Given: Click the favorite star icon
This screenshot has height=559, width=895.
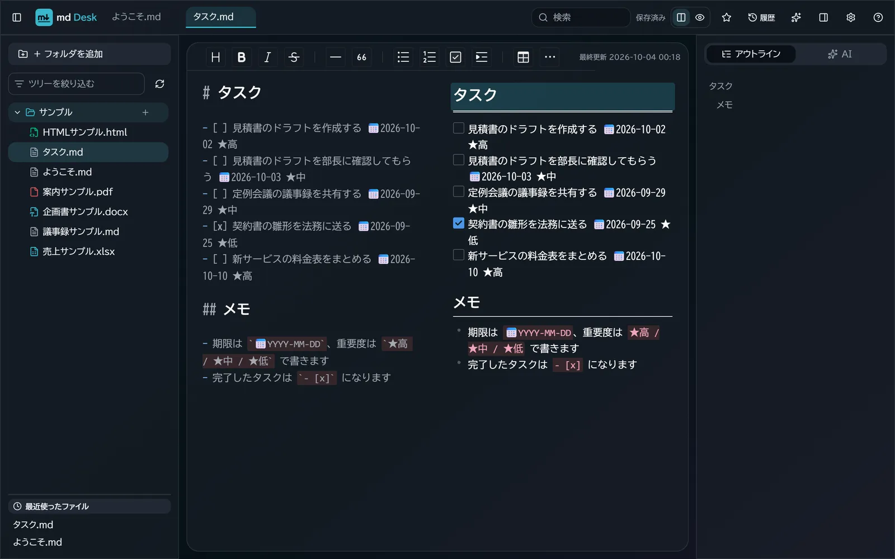Looking at the screenshot, I should click(x=727, y=17).
